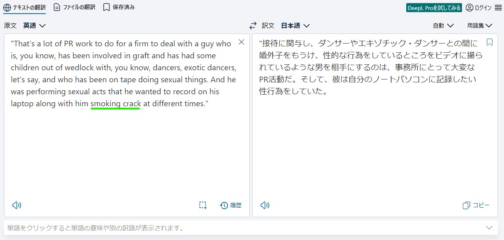Click the ログイン login link
504x240 pixels.
(479, 8)
